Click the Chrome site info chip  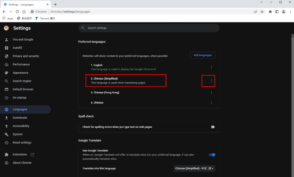coord(39,12)
